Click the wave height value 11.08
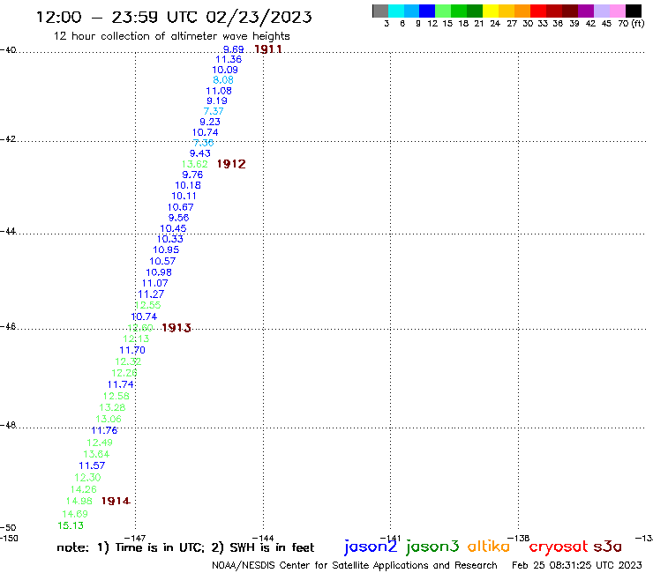The image size is (653, 573). (x=219, y=91)
